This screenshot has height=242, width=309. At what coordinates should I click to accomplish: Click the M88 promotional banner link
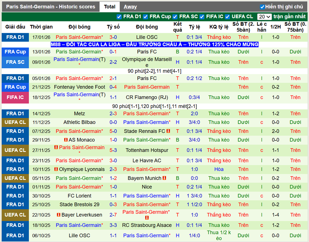click(155, 44)
